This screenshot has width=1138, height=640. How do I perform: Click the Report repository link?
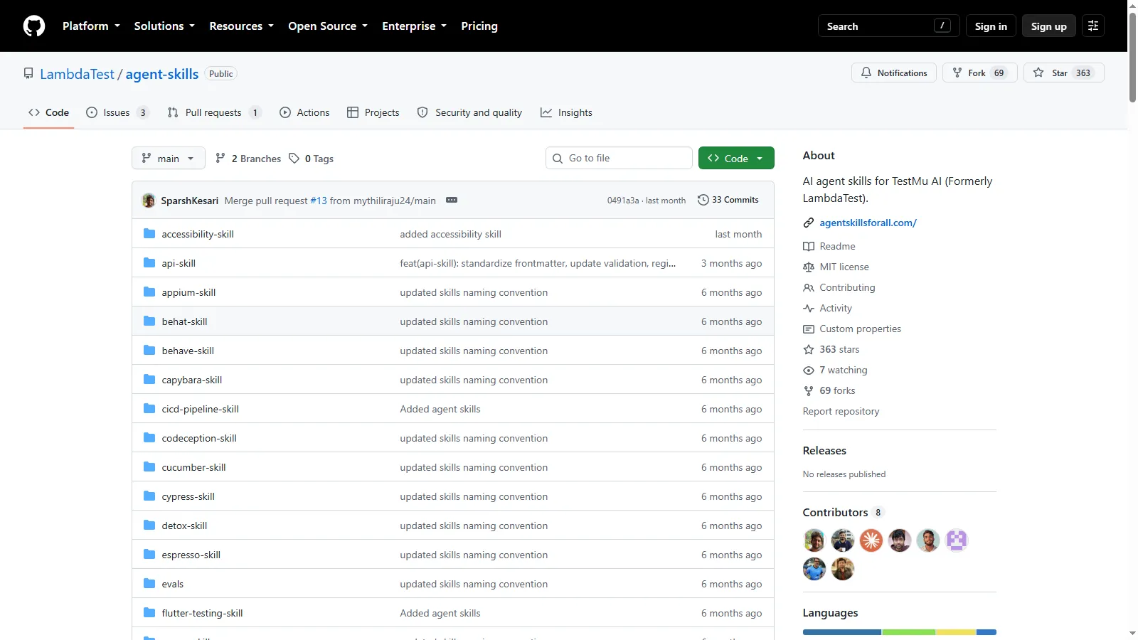point(841,411)
